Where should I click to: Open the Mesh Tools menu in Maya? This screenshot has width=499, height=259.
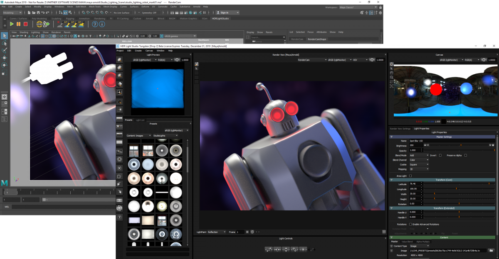pos(95,7)
